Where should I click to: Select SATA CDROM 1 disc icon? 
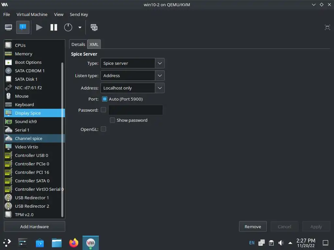point(8,71)
